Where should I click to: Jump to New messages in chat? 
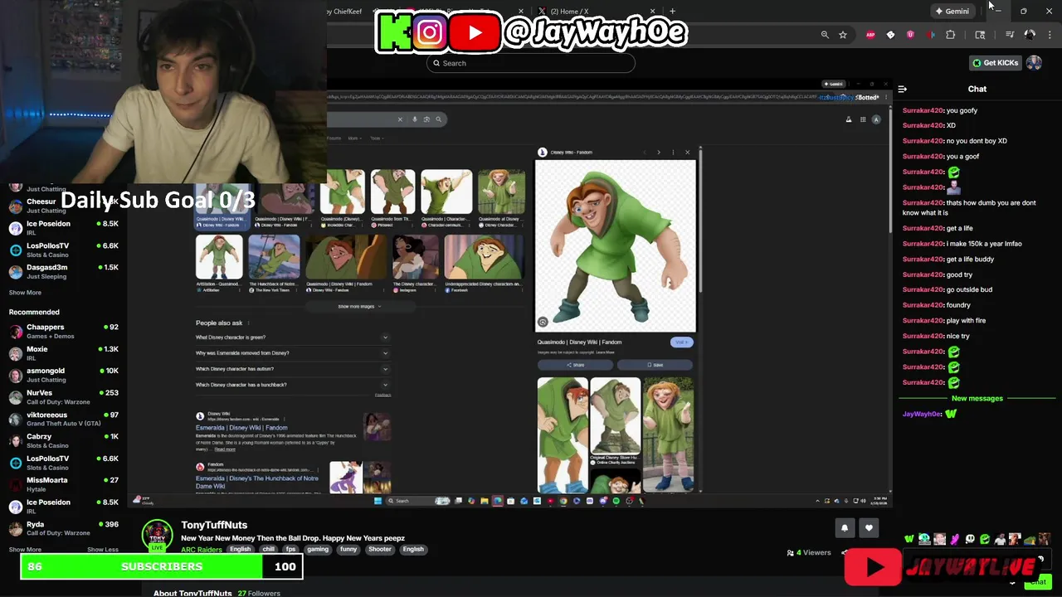click(977, 399)
